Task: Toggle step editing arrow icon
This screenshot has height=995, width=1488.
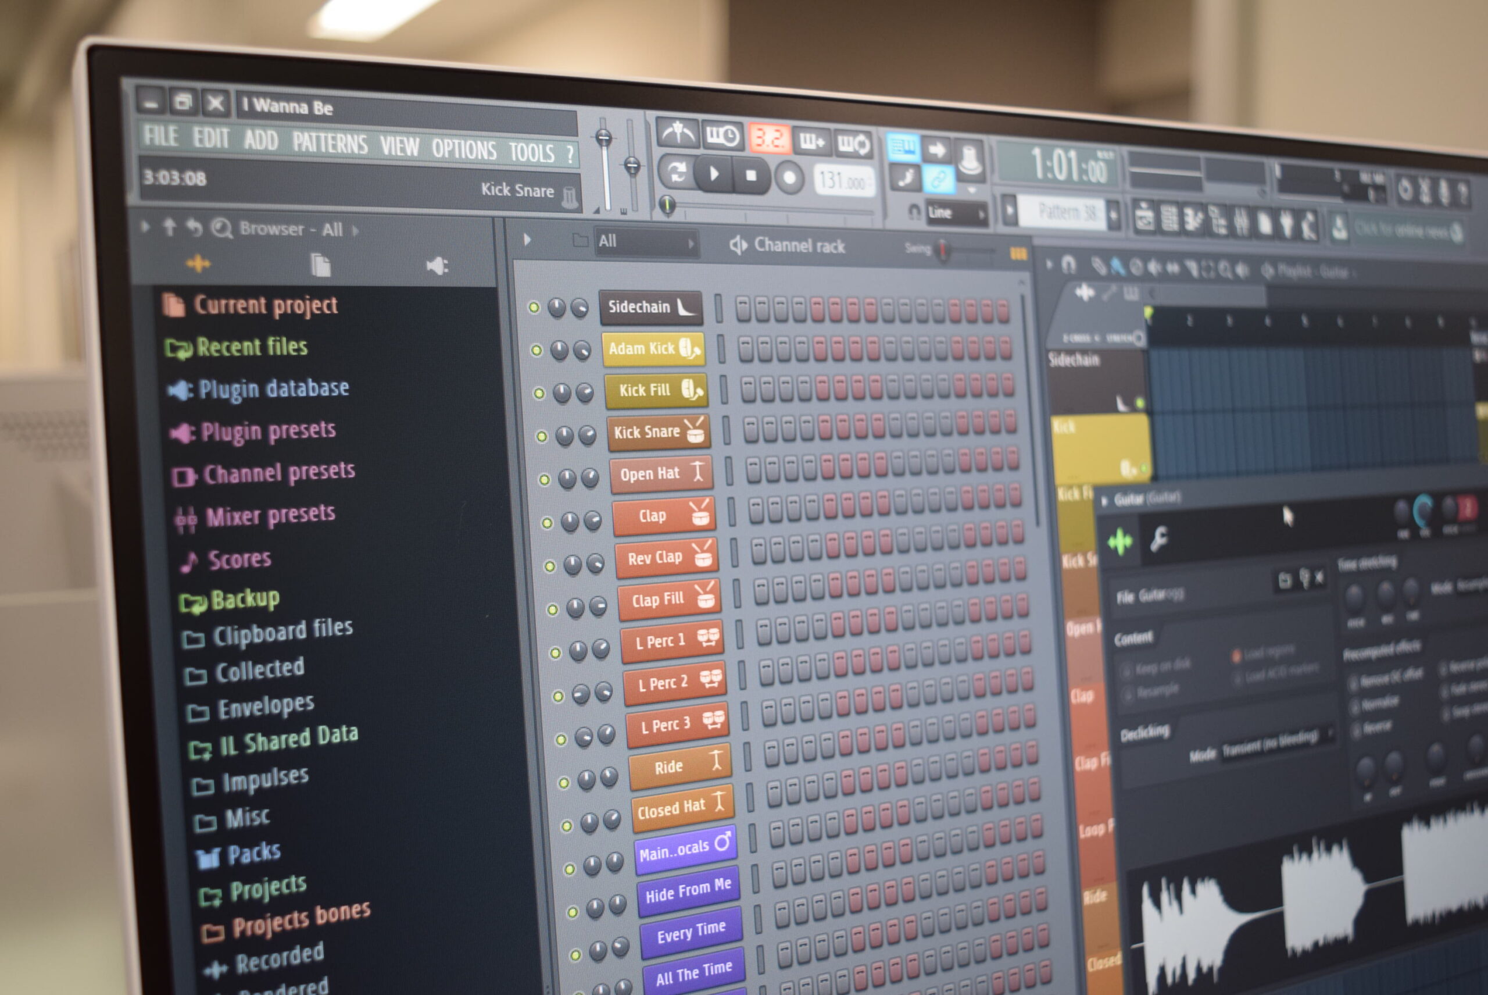Action: tap(937, 151)
